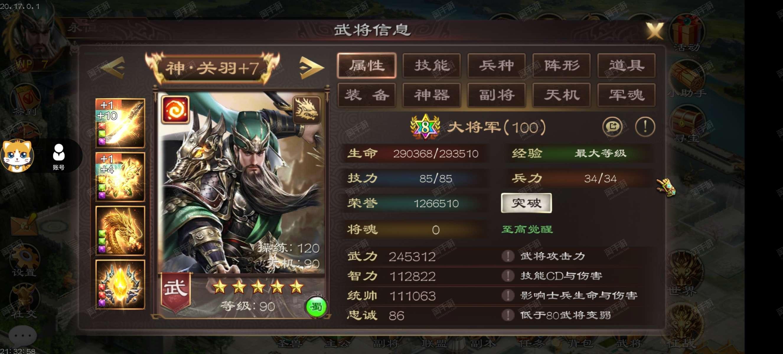Open the golden dragon equipment slot
The image size is (783, 354).
pyautogui.click(x=120, y=230)
